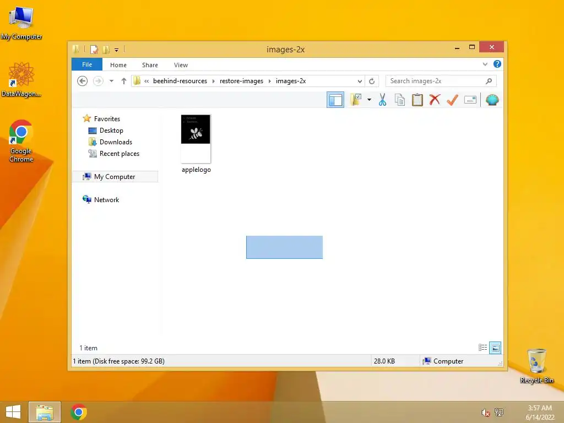The width and height of the screenshot is (564, 423).
Task: Refresh the images-2x folder view
Action: point(372,81)
